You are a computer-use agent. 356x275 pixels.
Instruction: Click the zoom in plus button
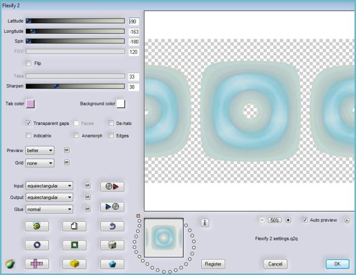click(x=288, y=220)
